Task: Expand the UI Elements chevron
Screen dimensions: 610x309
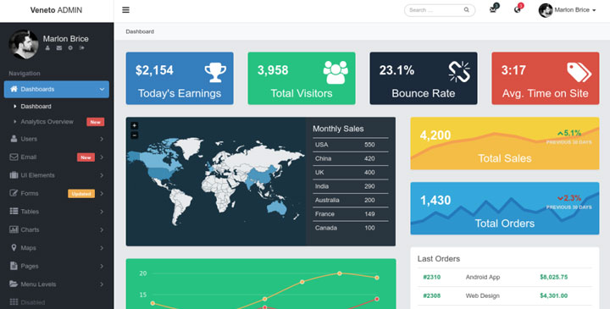Action: [102, 175]
